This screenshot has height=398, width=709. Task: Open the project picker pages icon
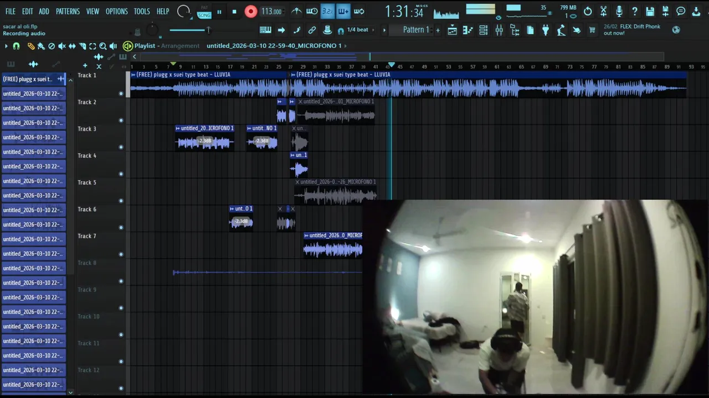click(530, 30)
